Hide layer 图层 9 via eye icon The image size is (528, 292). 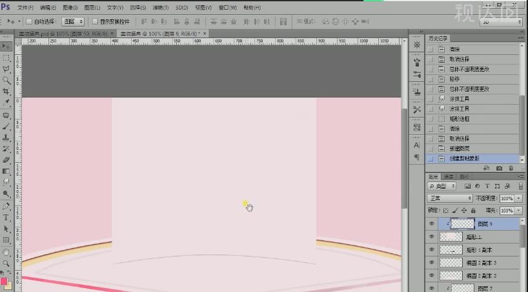(x=432, y=224)
